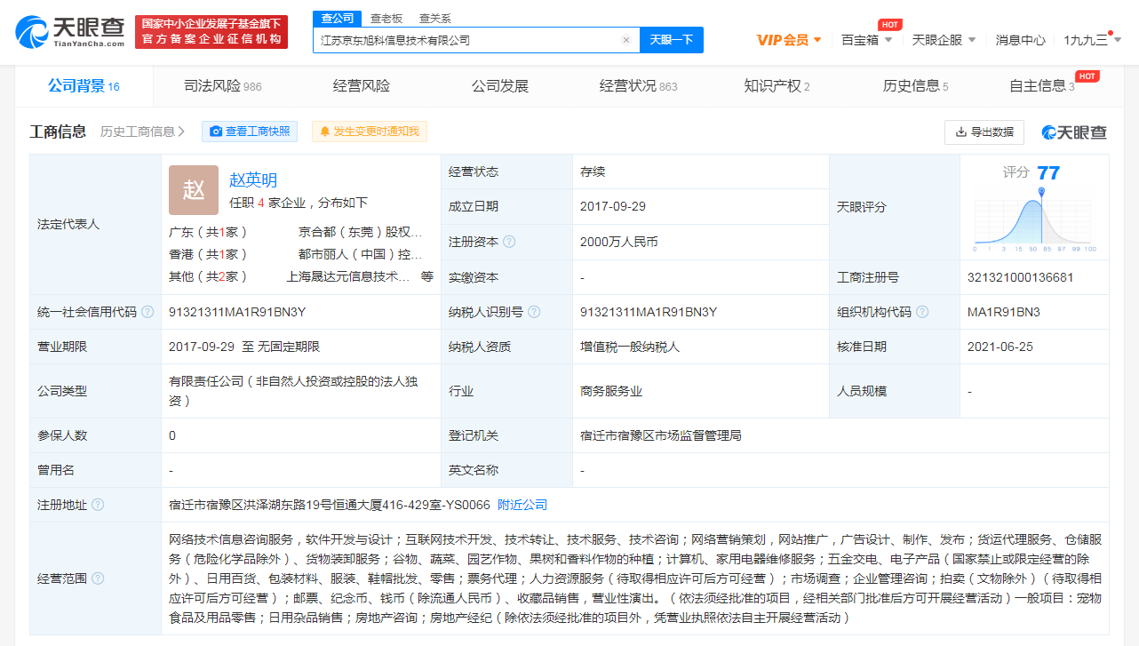Image resolution: width=1139 pixels, height=646 pixels.
Task: Click the company name search input field
Action: tap(466, 40)
